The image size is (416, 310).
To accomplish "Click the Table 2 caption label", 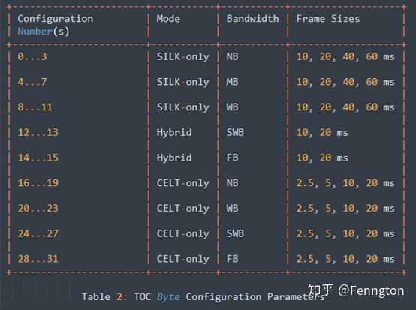I will (104, 296).
